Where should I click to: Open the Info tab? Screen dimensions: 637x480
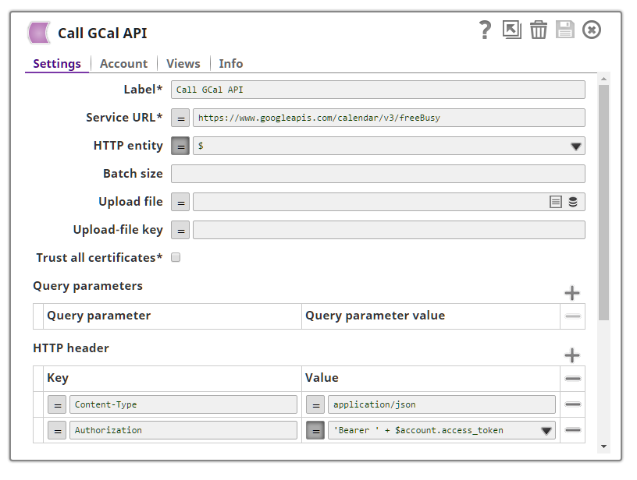[231, 64]
